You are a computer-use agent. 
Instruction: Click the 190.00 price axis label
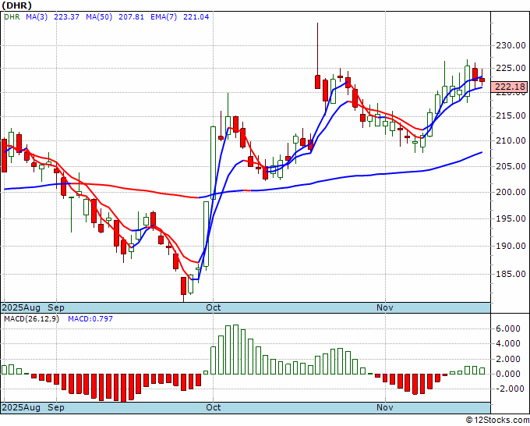pos(511,246)
